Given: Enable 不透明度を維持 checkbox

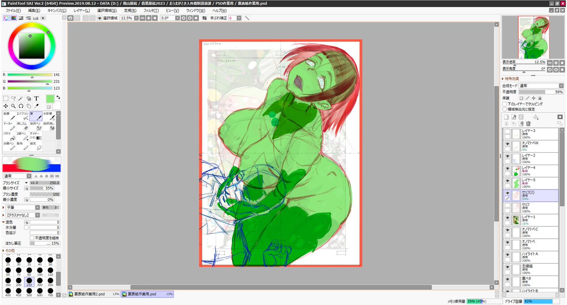Looking at the screenshot, I should tap(32, 238).
